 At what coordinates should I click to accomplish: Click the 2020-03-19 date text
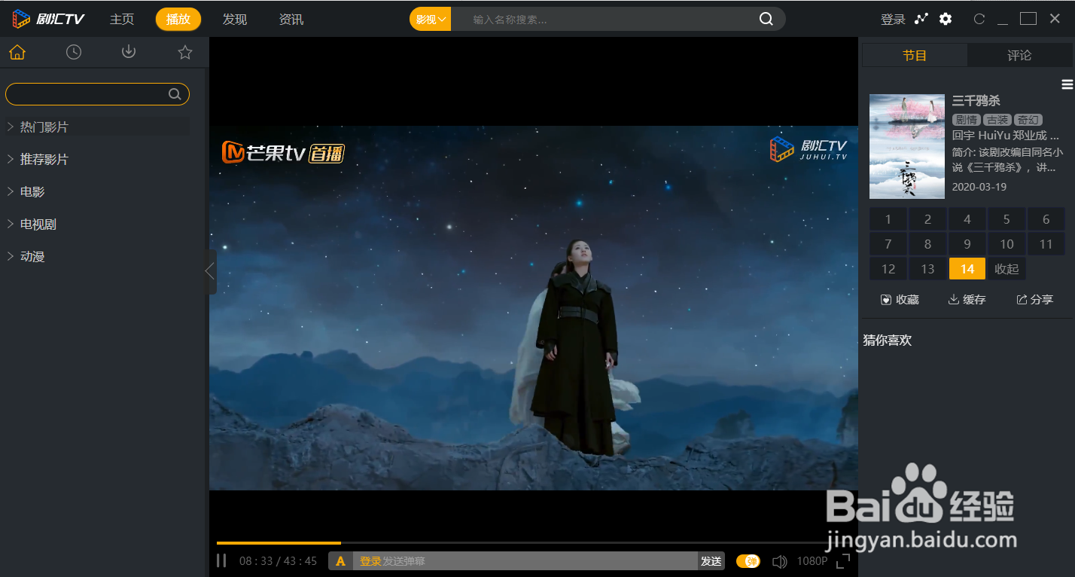[979, 187]
